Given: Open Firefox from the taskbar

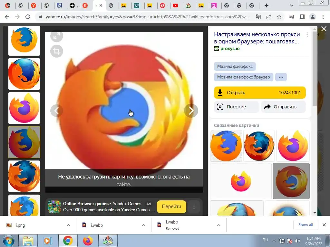Looking at the screenshot, I should 88,241.
